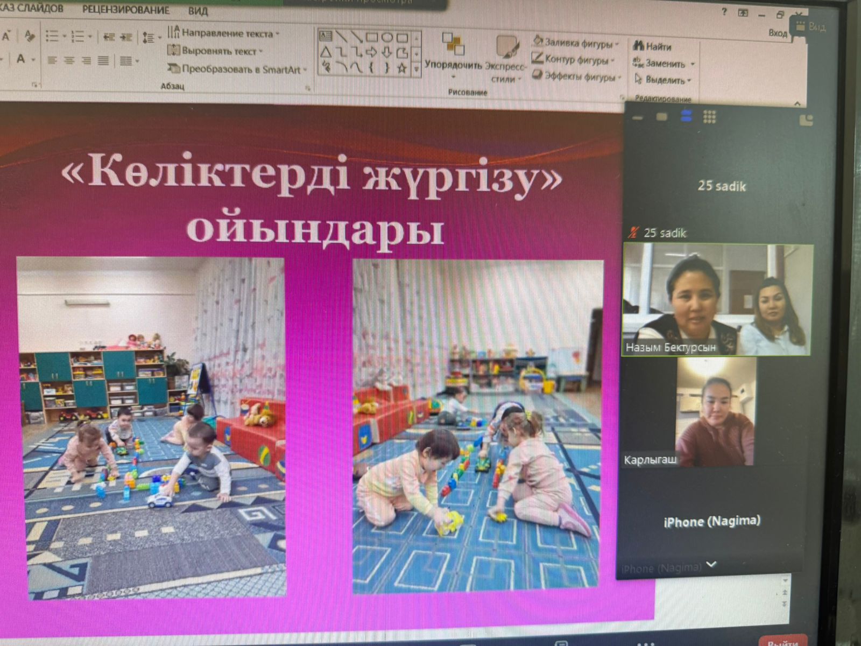Click the Заменить button

(664, 63)
